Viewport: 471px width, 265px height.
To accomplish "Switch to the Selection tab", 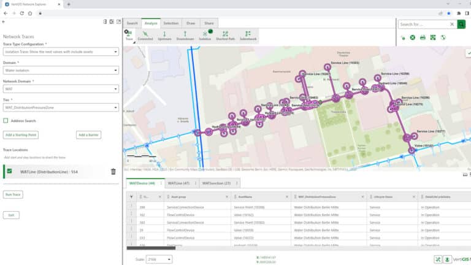I will tap(171, 23).
